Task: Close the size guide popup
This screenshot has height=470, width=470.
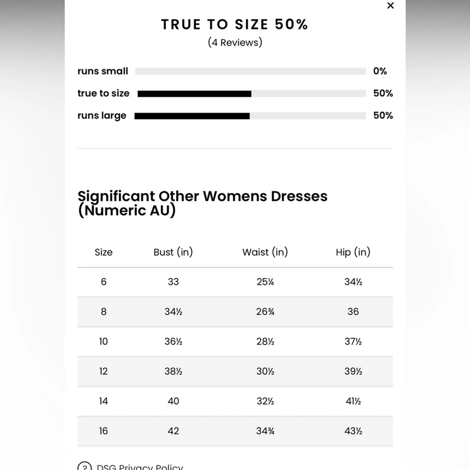Action: tap(390, 6)
